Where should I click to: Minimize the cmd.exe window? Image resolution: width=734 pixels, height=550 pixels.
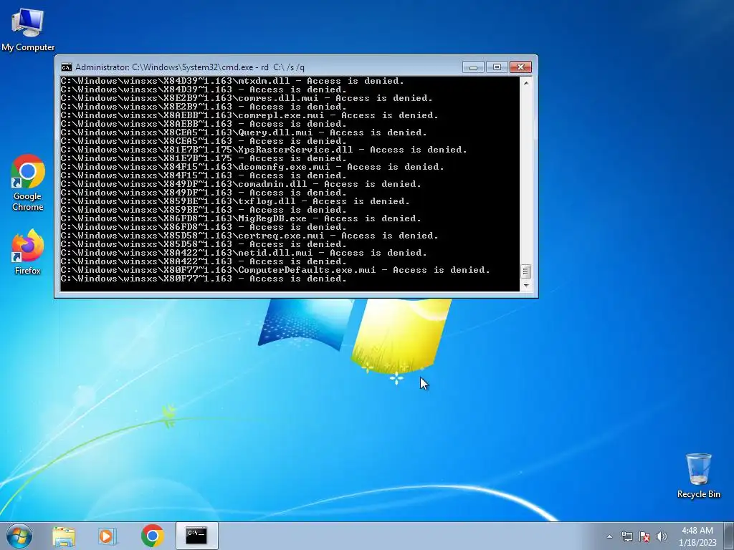click(x=473, y=67)
